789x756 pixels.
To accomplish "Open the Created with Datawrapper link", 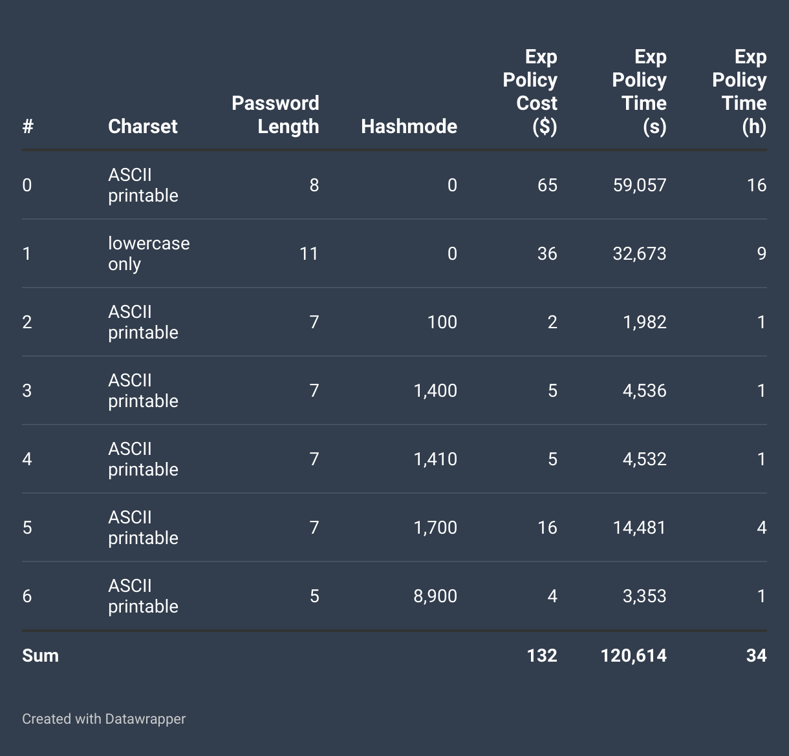I will click(104, 719).
